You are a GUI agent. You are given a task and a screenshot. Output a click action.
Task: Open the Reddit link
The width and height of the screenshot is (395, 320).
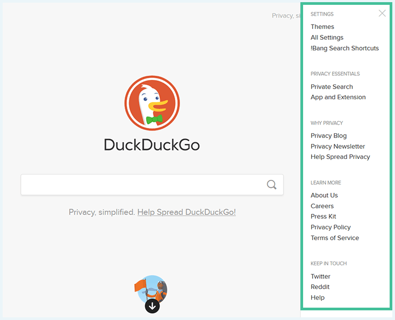(320, 287)
